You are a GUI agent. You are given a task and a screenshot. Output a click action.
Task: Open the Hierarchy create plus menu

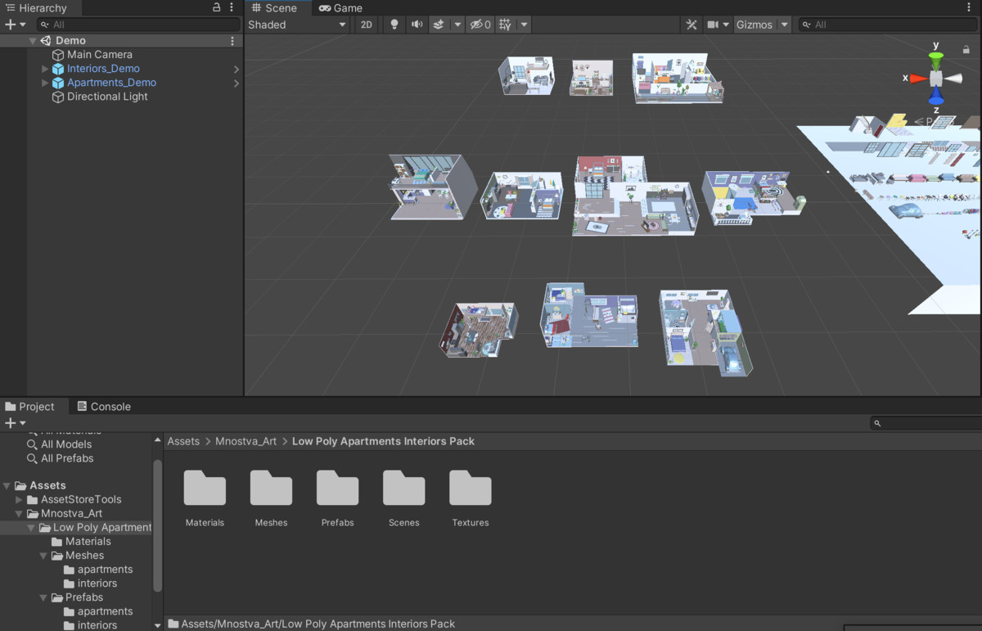16,25
